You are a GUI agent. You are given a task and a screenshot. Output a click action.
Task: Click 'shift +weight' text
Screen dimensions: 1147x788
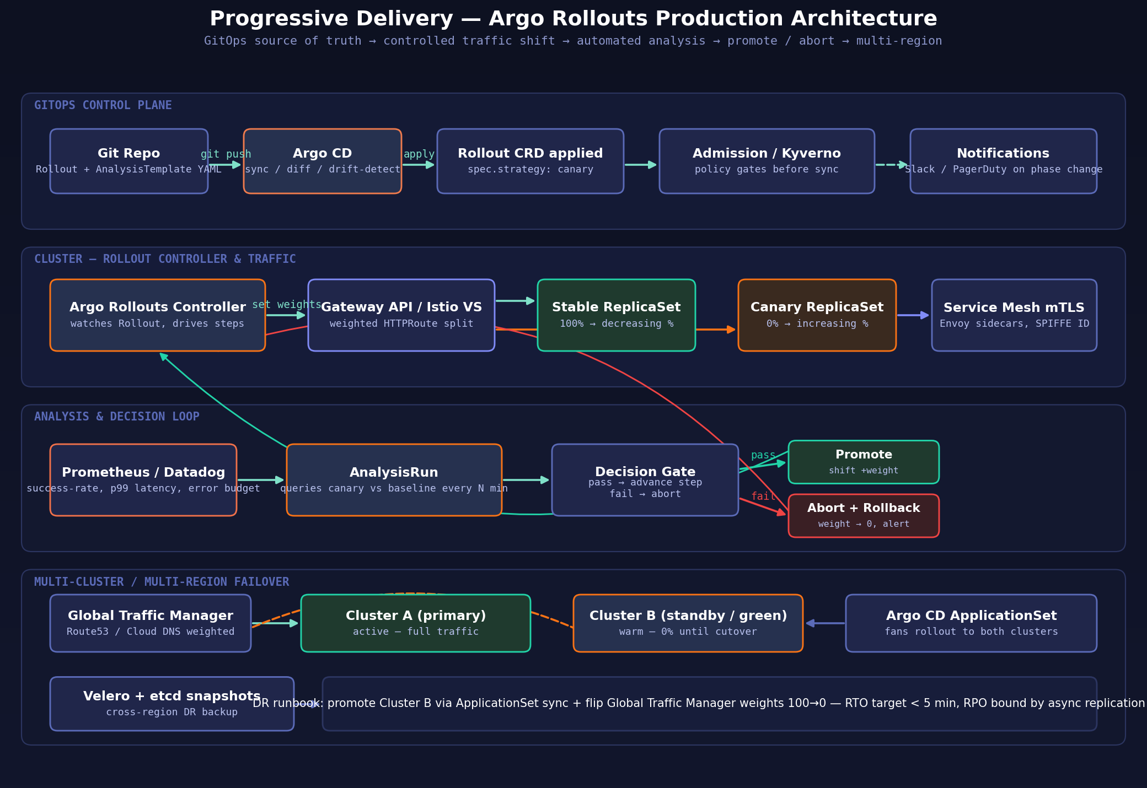(864, 471)
